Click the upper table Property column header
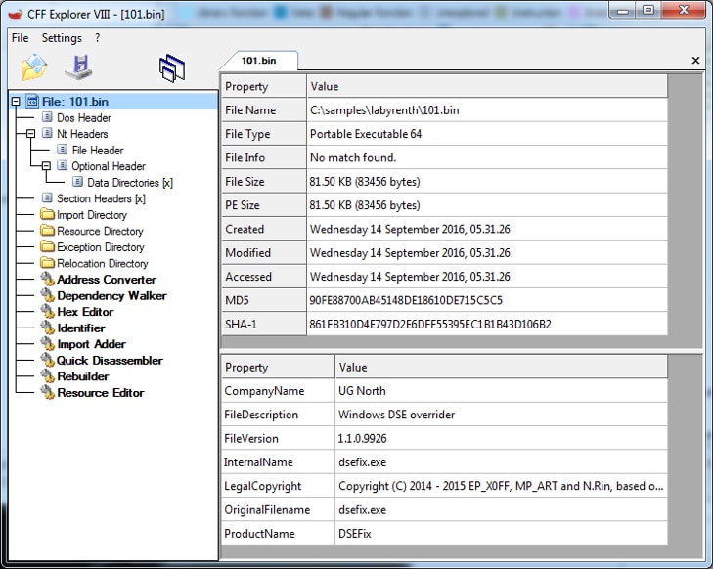This screenshot has width=713, height=569. (264, 86)
